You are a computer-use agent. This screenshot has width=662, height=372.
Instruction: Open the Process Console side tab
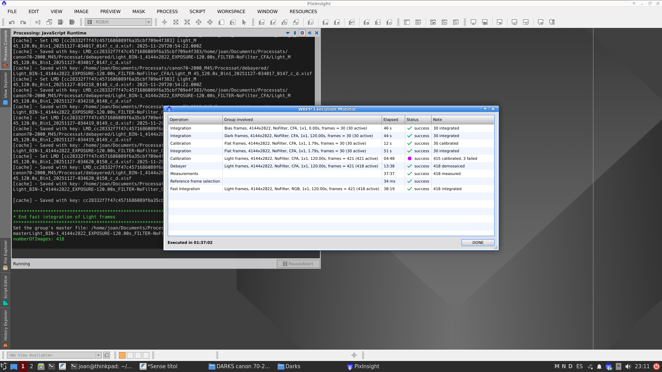tap(5, 48)
